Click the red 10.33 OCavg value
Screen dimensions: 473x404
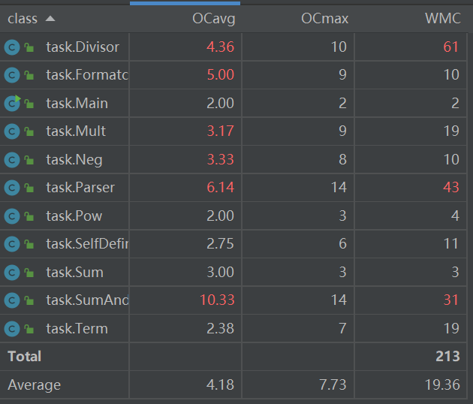click(217, 300)
